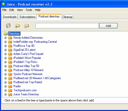Expand the Juice Team Directory node

[5, 94]
